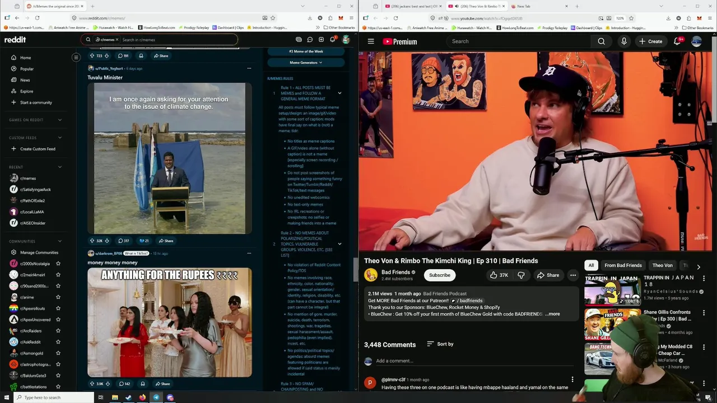Collapse the Recent section
Image resolution: width=717 pixels, height=403 pixels.
(60, 167)
